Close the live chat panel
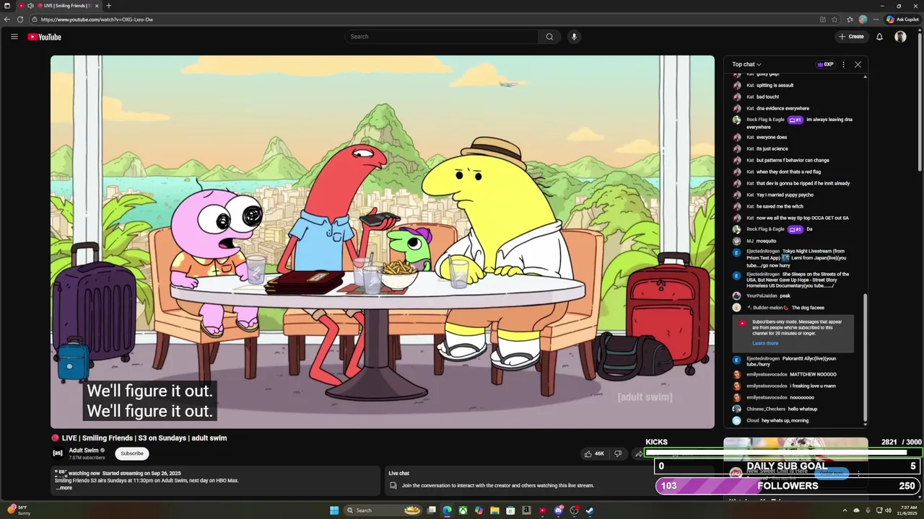Viewport: 924px width, 519px height. (858, 64)
